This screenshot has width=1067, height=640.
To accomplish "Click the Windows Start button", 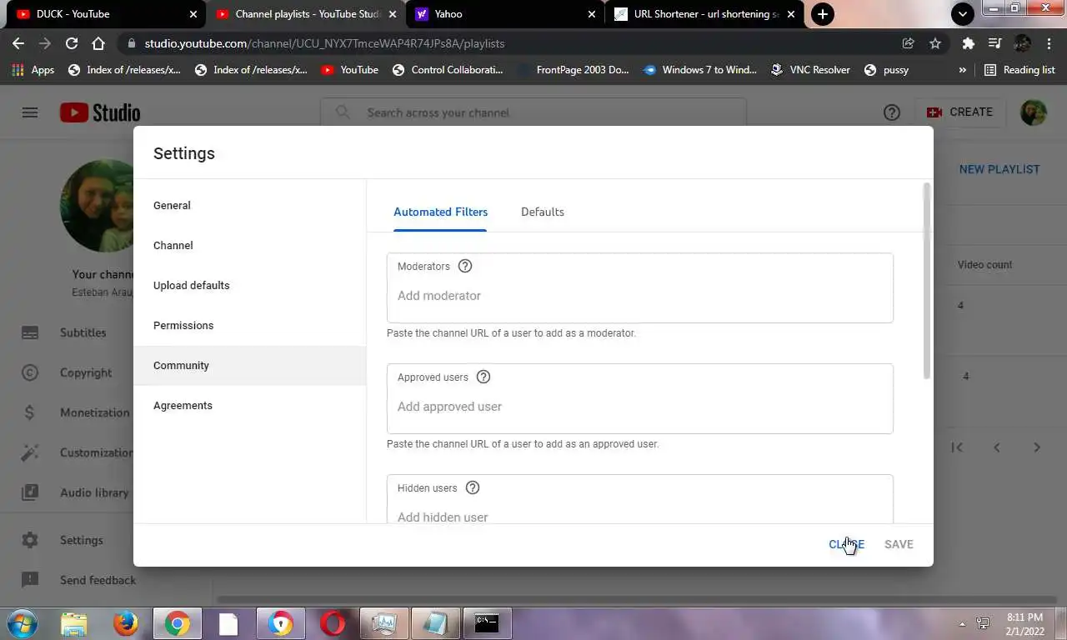I will tap(23, 623).
